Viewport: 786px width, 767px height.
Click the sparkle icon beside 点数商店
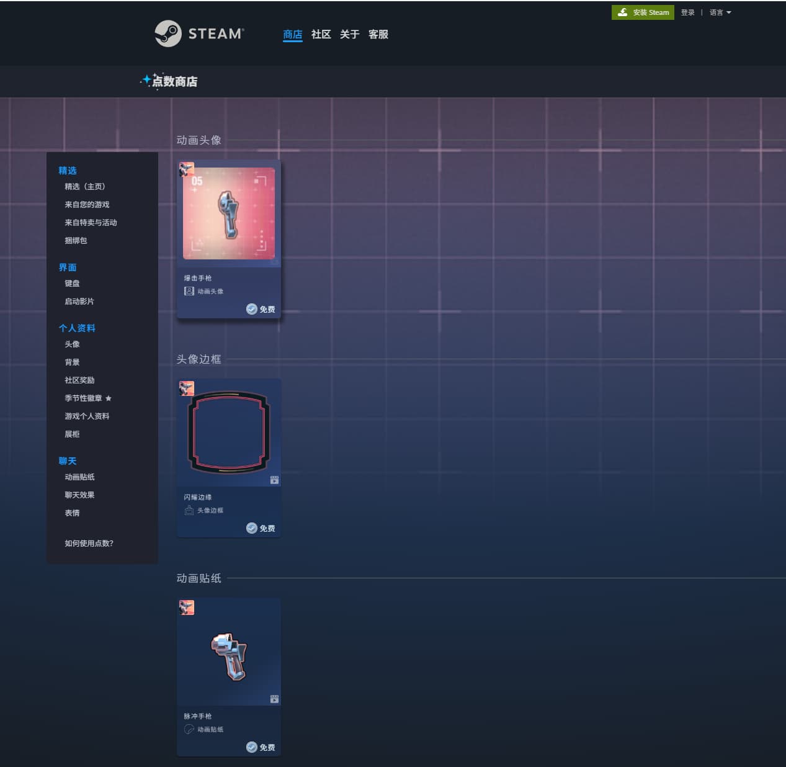pos(146,80)
